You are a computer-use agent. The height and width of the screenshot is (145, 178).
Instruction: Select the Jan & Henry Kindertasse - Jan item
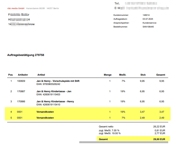pyautogui.click(x=54, y=91)
